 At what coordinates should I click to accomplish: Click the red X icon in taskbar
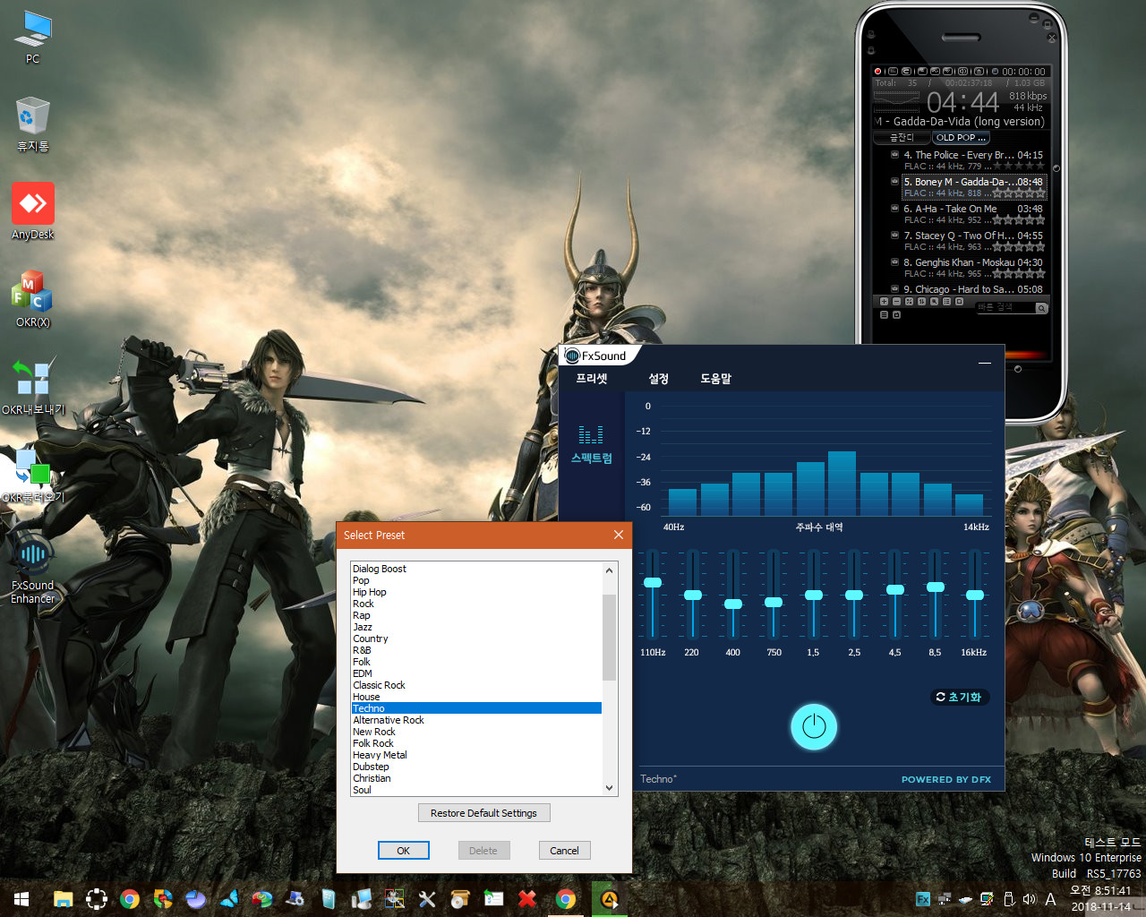527,899
